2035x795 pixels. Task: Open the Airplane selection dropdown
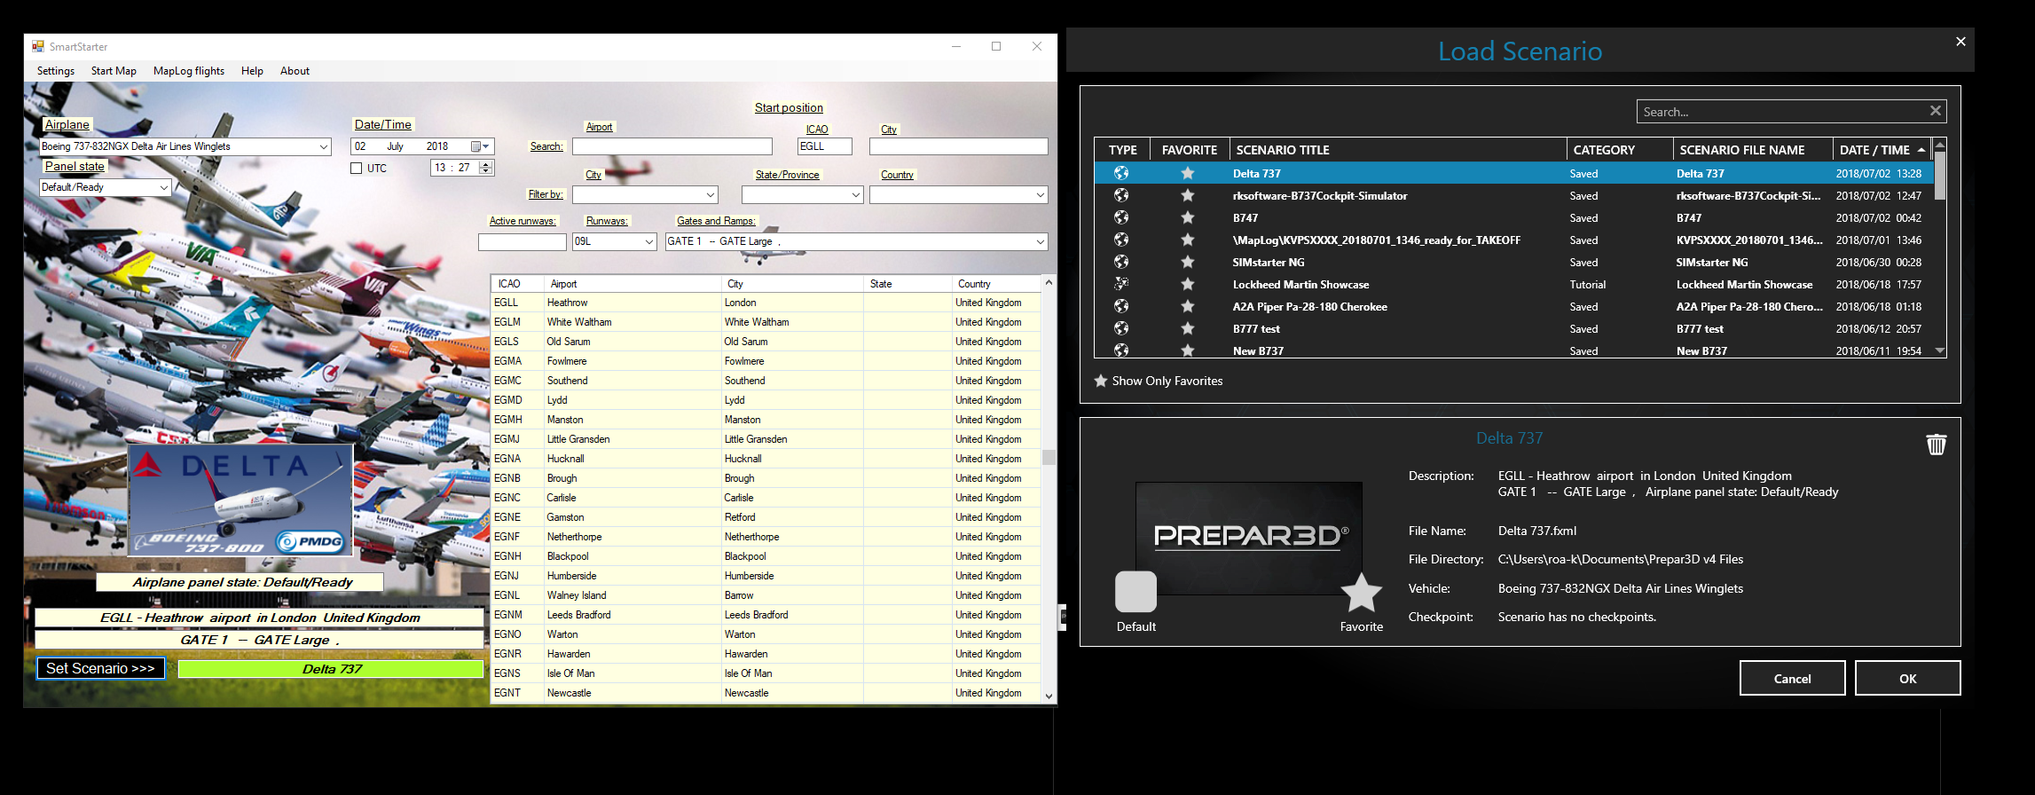click(x=324, y=146)
